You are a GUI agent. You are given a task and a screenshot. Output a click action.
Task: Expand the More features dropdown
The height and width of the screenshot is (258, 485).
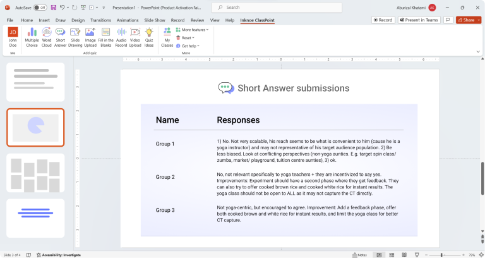click(x=193, y=30)
